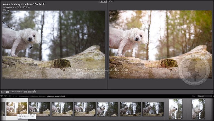Click the filename title mika bobby worton-167.NEF
This screenshot has width=214, height=121.
click(24, 4)
